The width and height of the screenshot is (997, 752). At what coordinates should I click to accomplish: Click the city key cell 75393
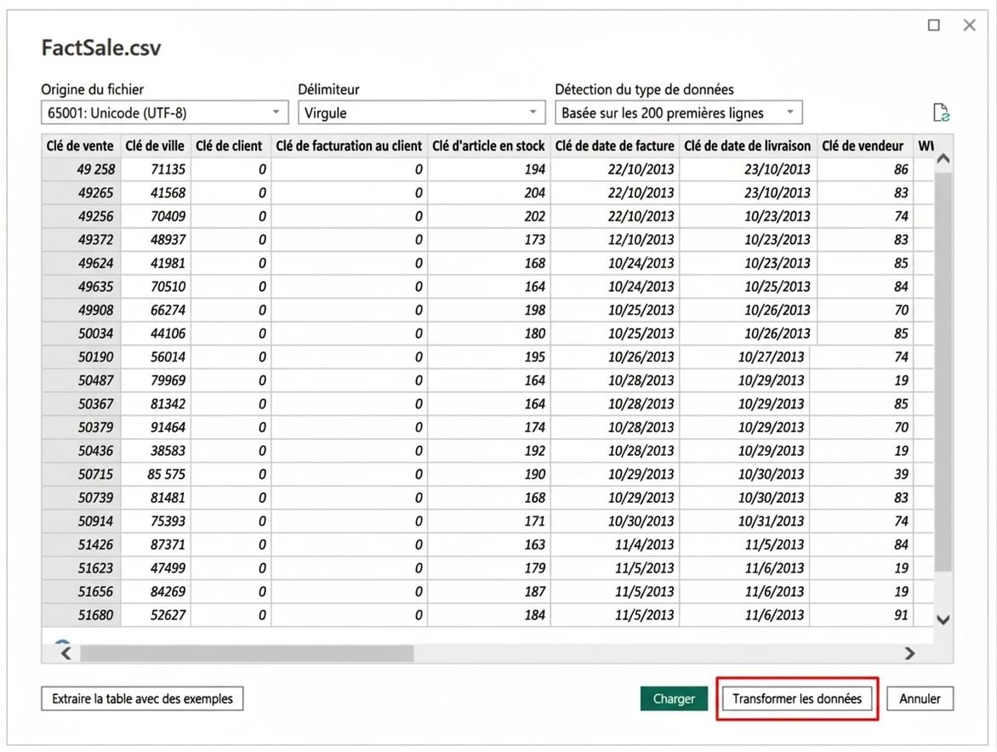pyautogui.click(x=156, y=521)
